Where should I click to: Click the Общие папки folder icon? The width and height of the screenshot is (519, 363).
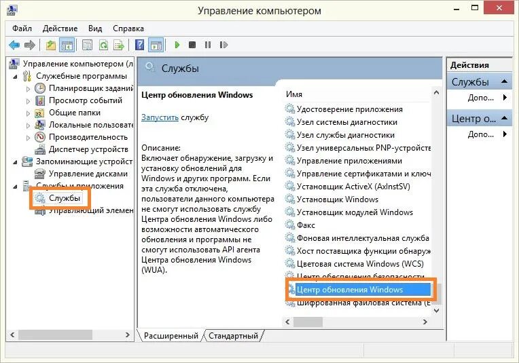[x=39, y=113]
